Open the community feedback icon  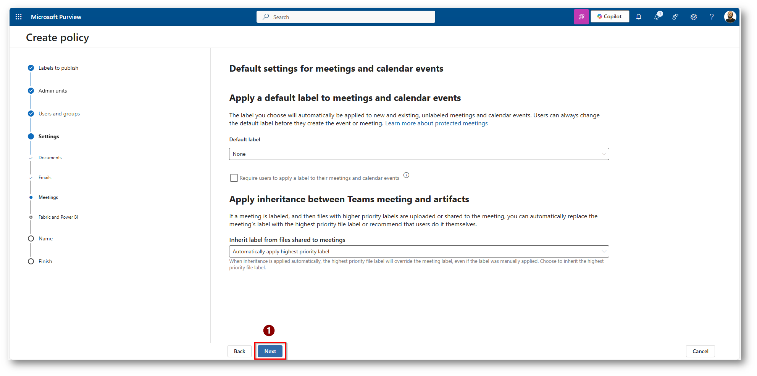pos(675,17)
